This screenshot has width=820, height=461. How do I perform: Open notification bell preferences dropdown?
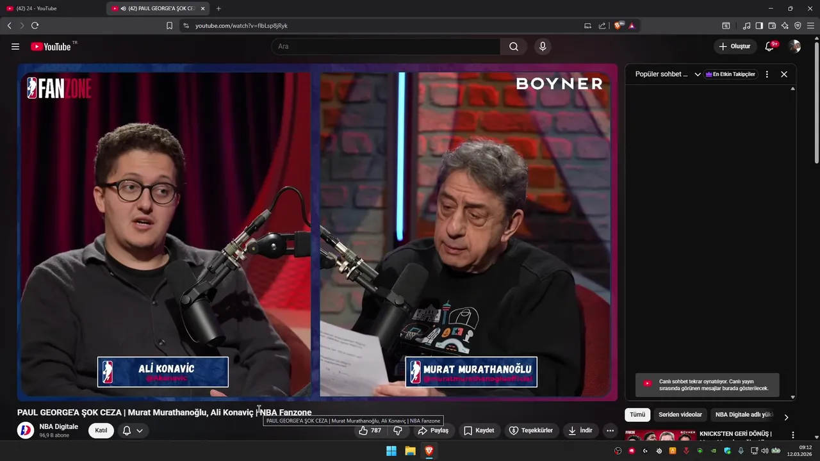click(133, 430)
